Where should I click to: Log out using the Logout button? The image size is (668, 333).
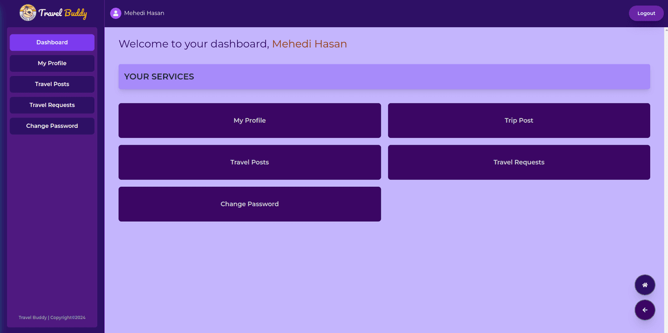(646, 13)
